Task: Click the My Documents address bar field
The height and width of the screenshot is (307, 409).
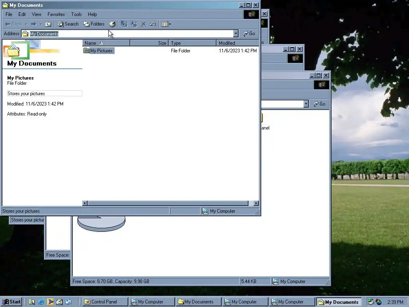Action: [130, 34]
